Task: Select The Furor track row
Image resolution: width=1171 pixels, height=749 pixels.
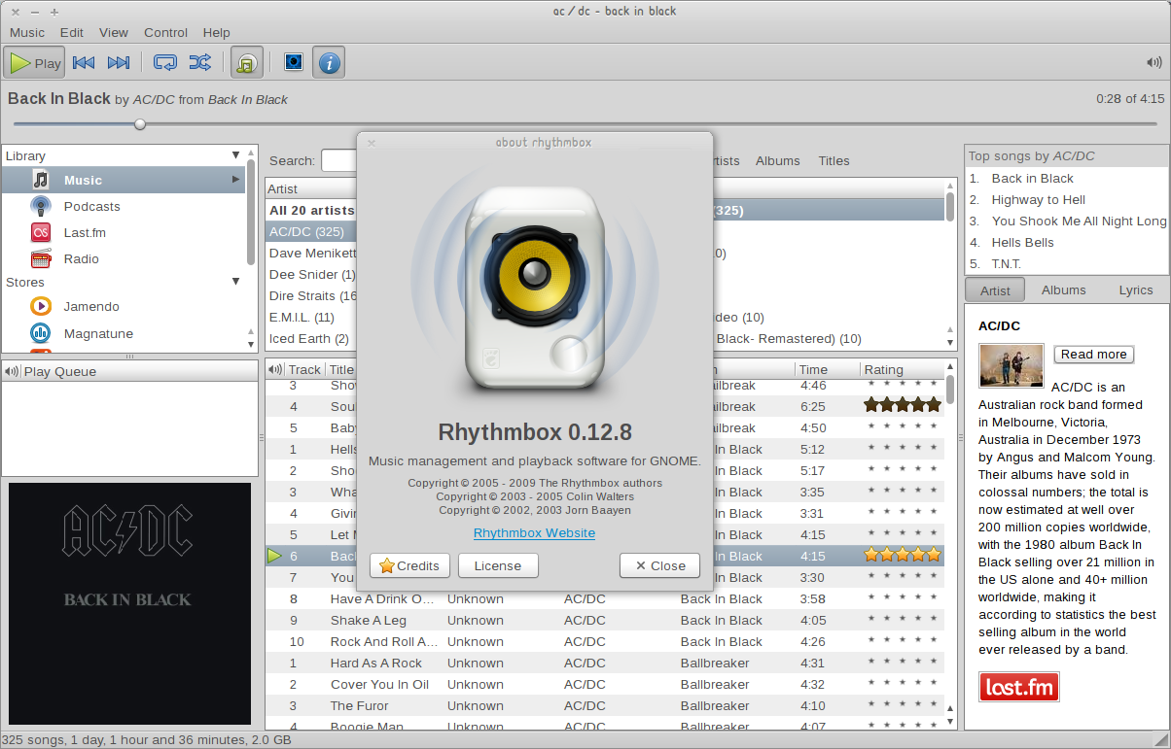Action: click(604, 705)
